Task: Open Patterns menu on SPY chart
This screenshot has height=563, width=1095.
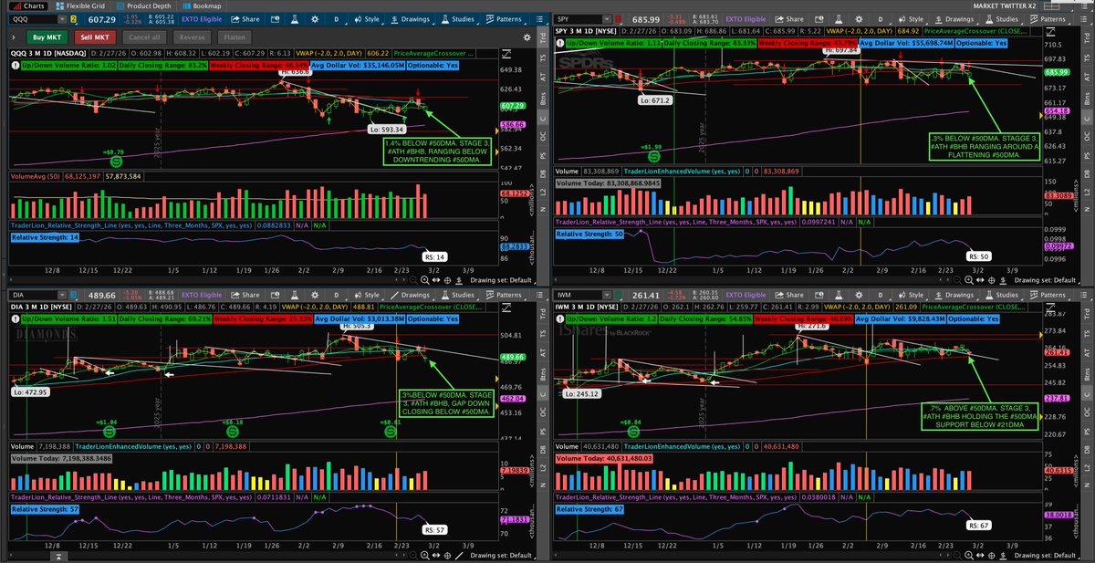Action: (x=1048, y=19)
